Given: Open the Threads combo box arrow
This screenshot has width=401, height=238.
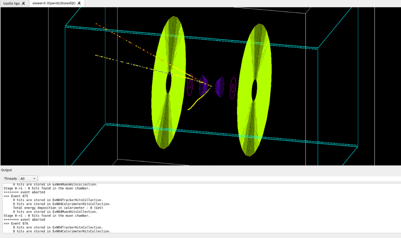Looking at the screenshot, I should click(35, 178).
